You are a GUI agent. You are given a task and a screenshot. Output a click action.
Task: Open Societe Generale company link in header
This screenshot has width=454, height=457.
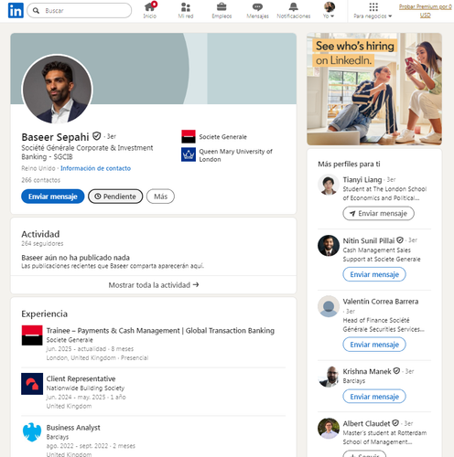point(223,137)
